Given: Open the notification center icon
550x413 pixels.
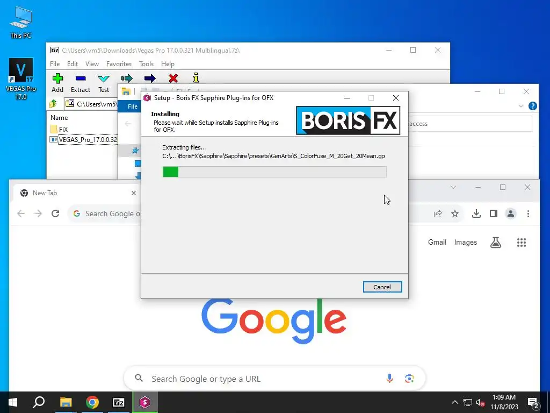Looking at the screenshot, I should [x=533, y=403].
